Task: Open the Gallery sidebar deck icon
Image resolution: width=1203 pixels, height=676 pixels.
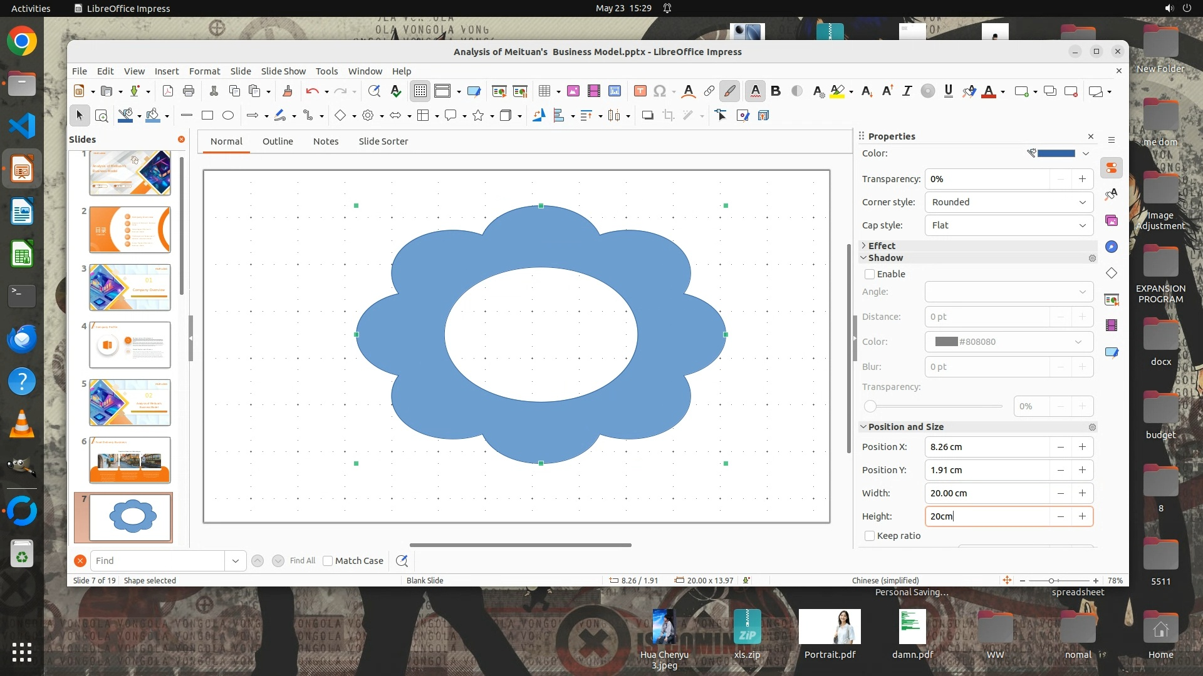Action: 1112,220
